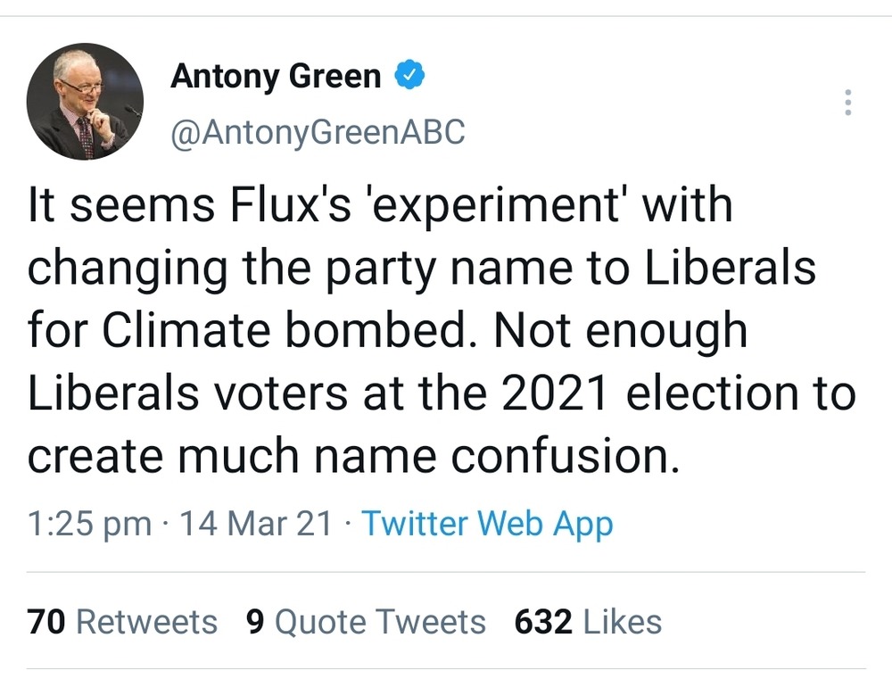Open the three-dot more options menu
The height and width of the screenshot is (679, 892).
pyautogui.click(x=847, y=103)
